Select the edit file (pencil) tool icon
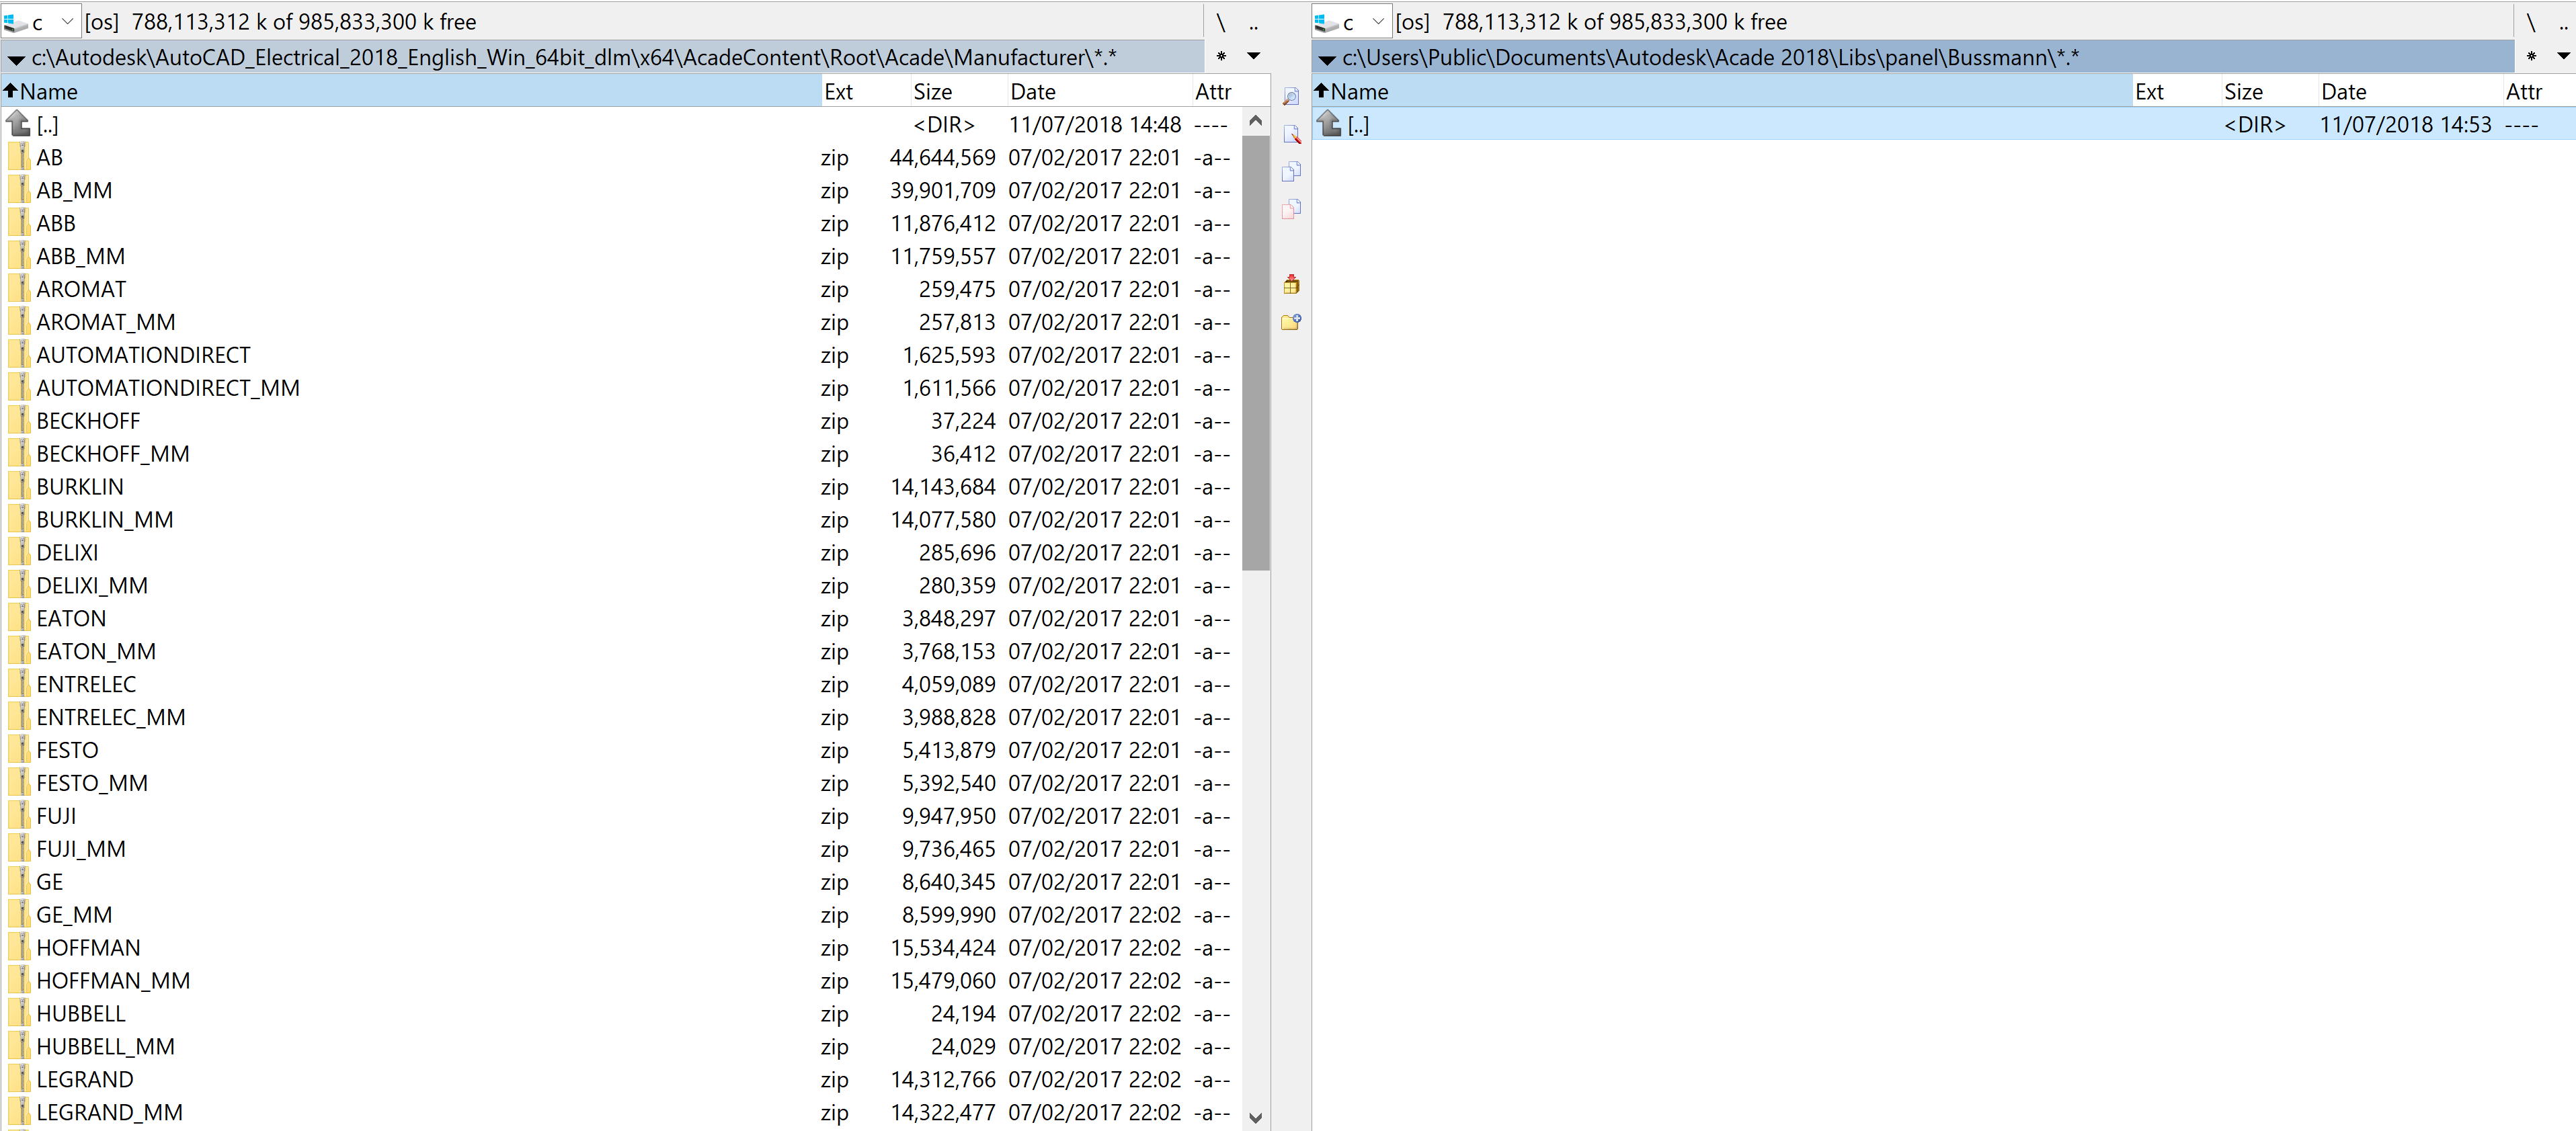 point(1291,134)
